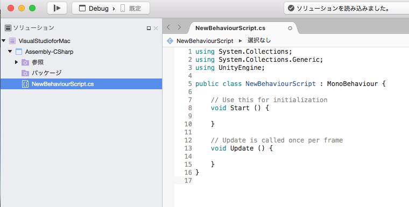
Task: Close the NewBehaviourScript.cs tab via circle button
Action: (x=290, y=28)
